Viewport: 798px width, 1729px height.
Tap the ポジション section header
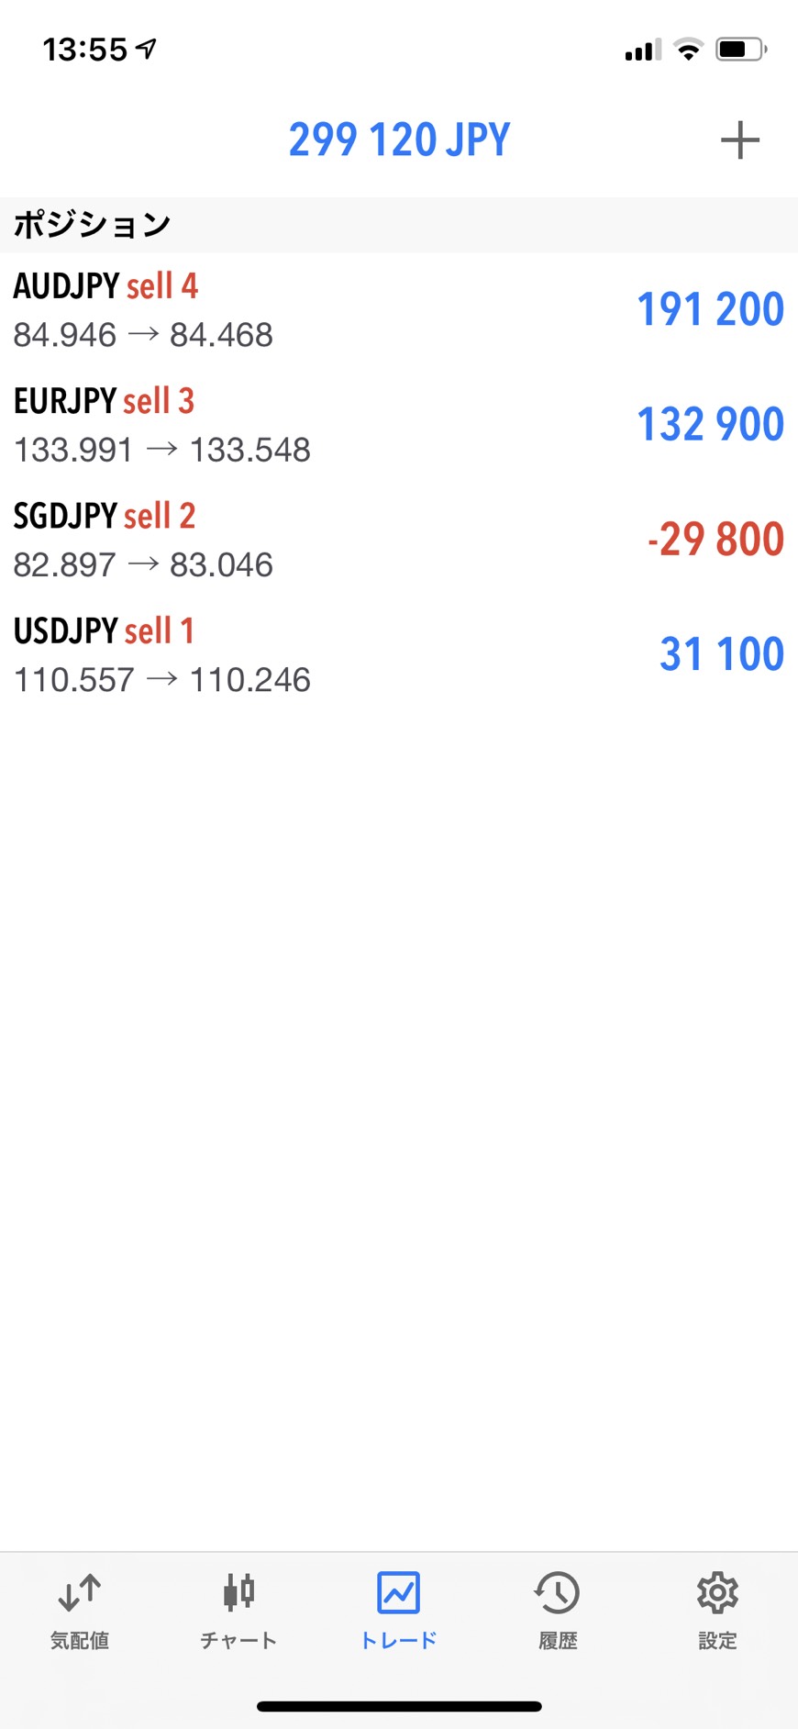click(x=92, y=225)
